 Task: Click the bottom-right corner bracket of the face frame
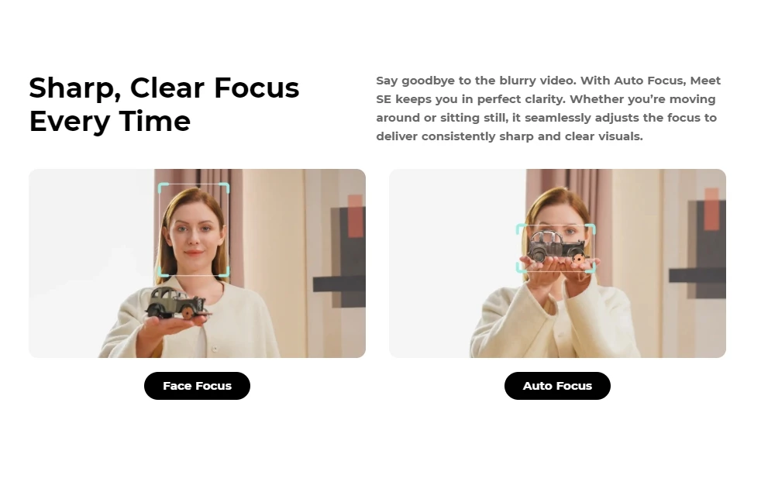(225, 272)
